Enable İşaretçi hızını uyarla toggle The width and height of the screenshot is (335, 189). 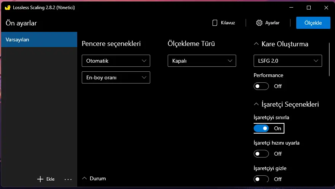[x=261, y=154]
